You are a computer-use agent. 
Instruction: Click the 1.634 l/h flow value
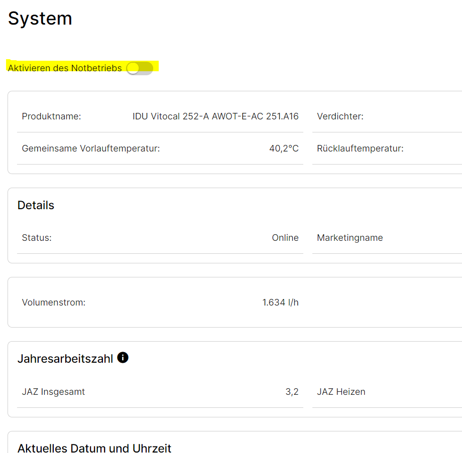[280, 303]
